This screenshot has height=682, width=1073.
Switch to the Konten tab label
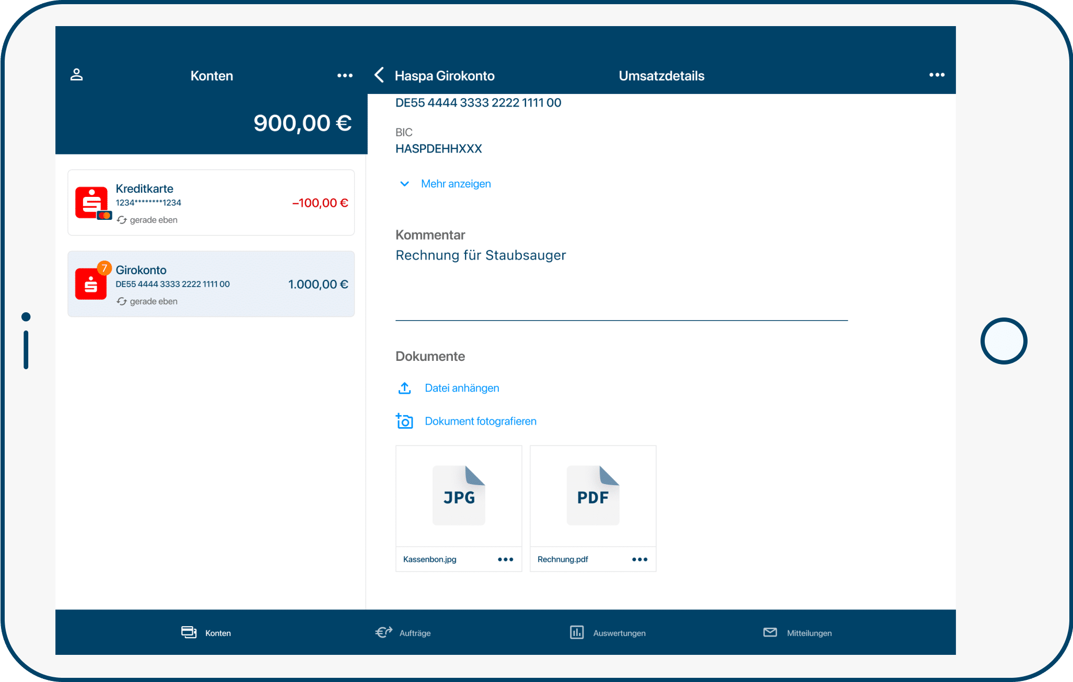coord(218,633)
